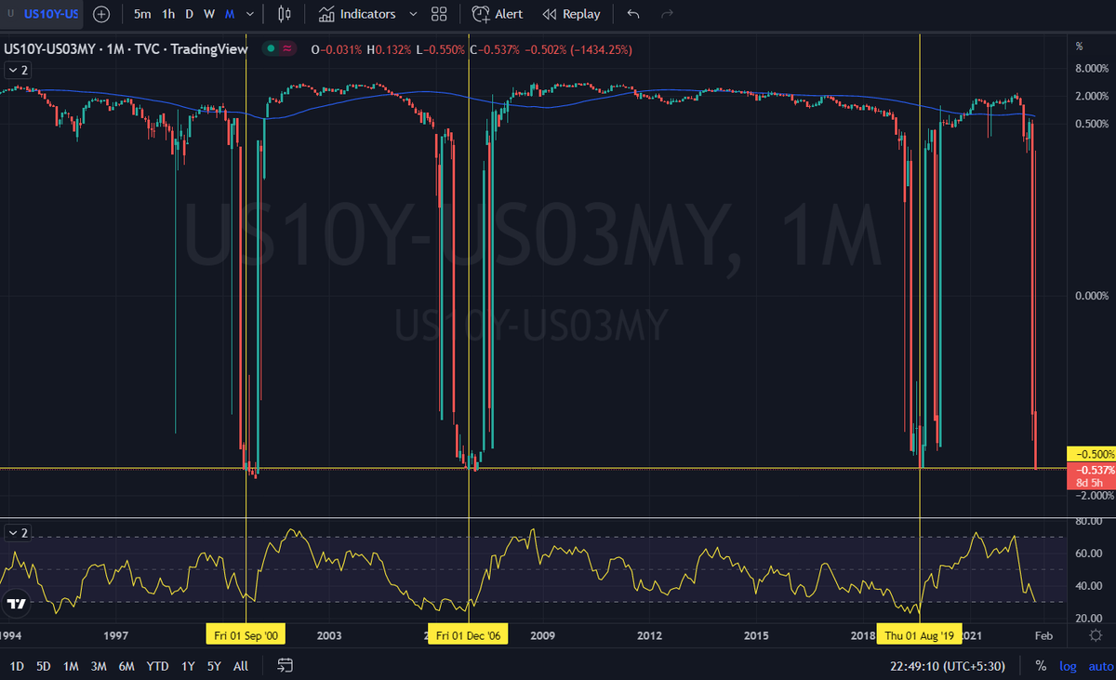The image size is (1116, 680).
Task: Set the range to 5Y
Action: click(214, 666)
